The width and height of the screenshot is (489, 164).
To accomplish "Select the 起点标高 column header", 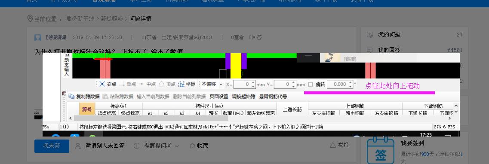I will point(107,112).
